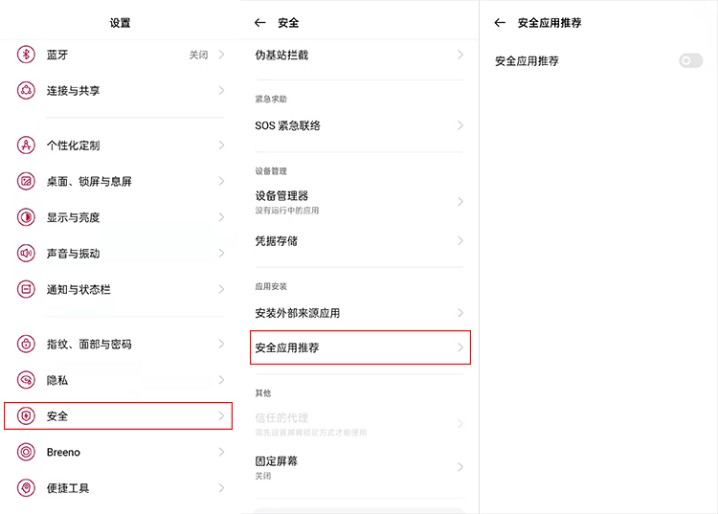Open the 安全 settings entry
Image resolution: width=718 pixels, height=514 pixels.
click(x=117, y=416)
